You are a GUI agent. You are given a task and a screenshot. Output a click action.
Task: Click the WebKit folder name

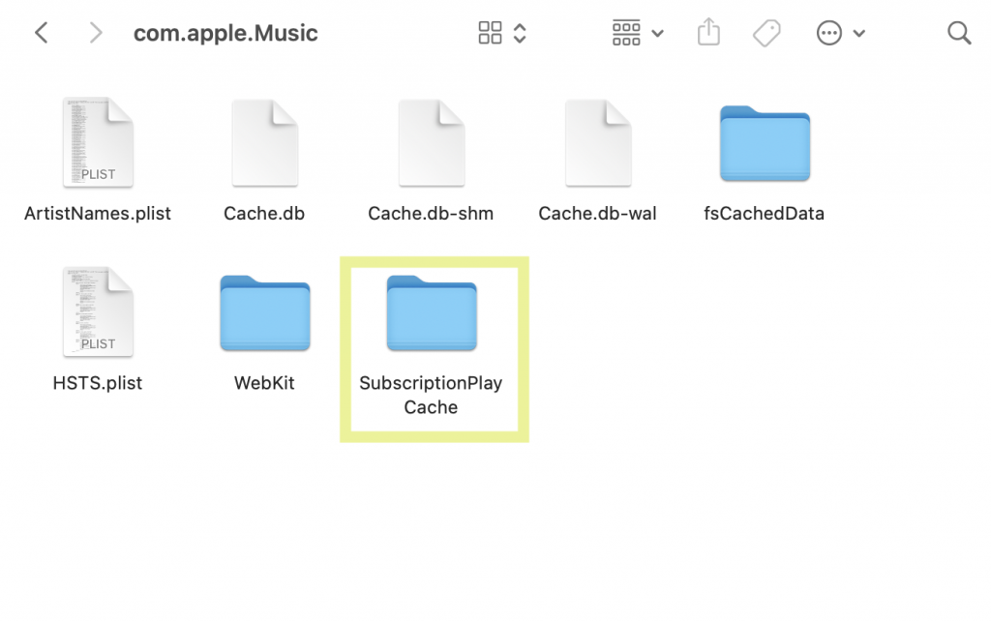264,383
